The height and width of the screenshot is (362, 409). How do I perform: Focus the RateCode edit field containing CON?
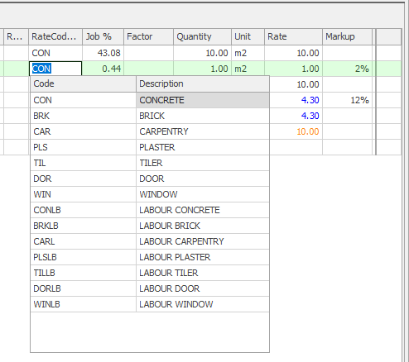[x=55, y=69]
